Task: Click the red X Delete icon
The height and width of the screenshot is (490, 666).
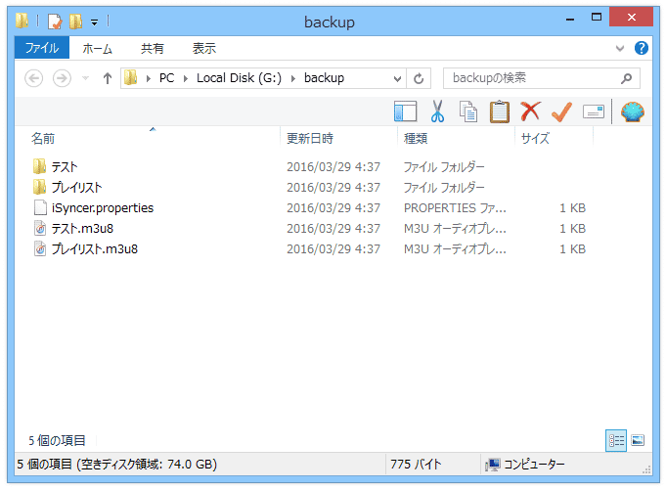Action: pyautogui.click(x=530, y=111)
